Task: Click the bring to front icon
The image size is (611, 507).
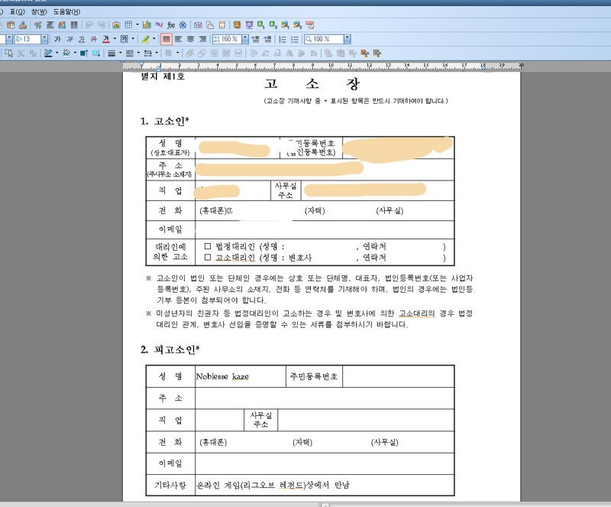Action: 84,53
